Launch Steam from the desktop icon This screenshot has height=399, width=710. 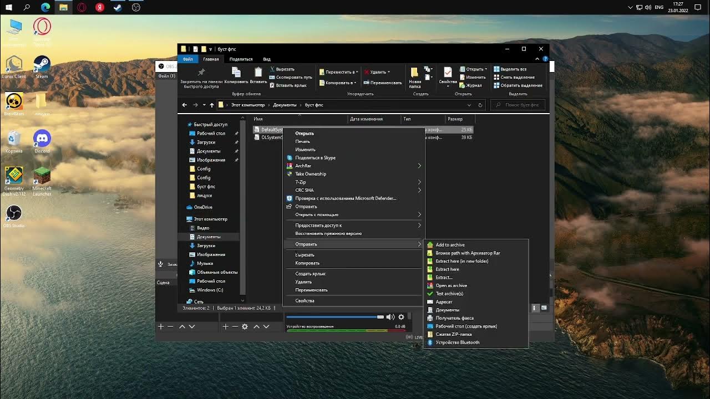click(42, 66)
